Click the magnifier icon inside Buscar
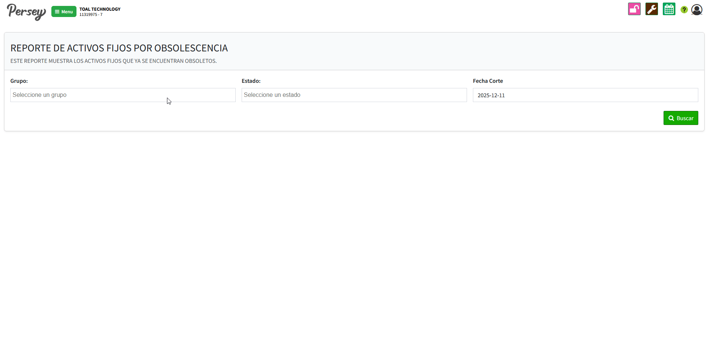709x349 pixels. [x=671, y=118]
